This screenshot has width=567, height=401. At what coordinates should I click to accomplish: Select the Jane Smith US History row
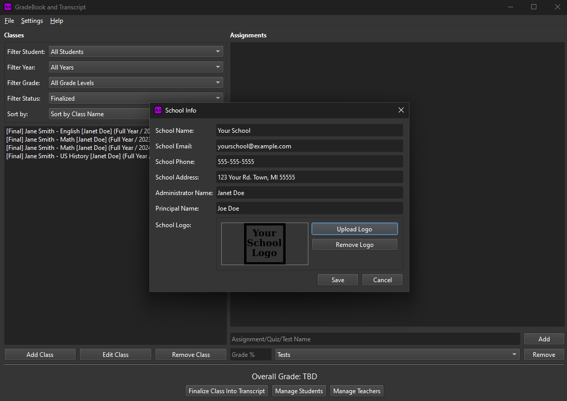tap(78, 156)
